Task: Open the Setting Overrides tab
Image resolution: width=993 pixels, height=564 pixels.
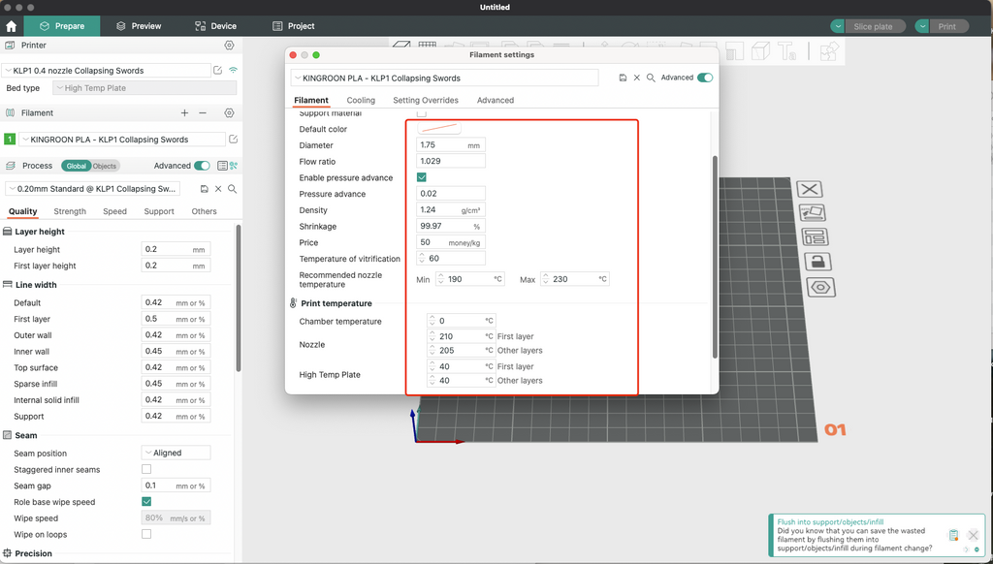Action: click(426, 101)
